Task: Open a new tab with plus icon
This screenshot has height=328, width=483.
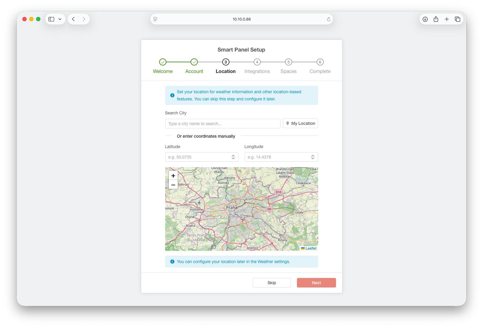Action: click(x=447, y=19)
